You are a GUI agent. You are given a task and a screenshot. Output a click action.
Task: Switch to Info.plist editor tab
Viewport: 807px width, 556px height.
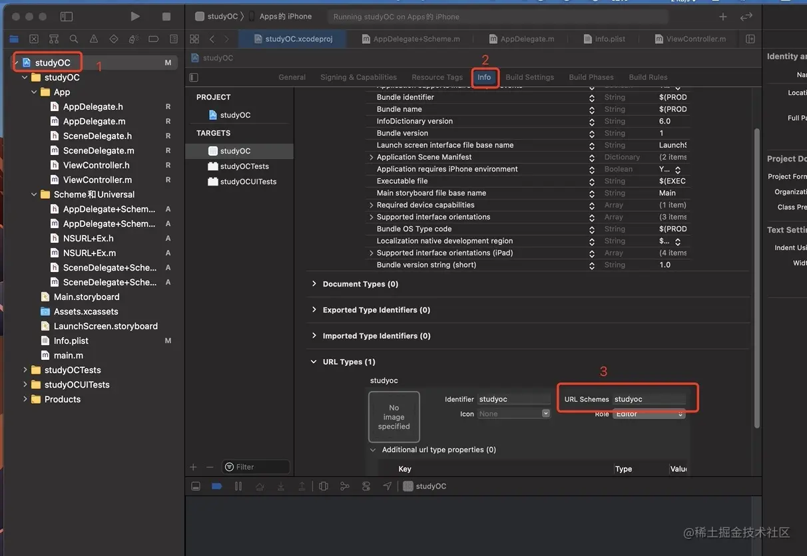pos(605,39)
